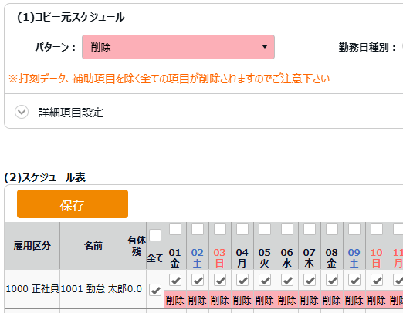Click the employee name 1001 勤怠 太郎
Image resolution: width=403 pixels, height=313 pixels.
[93, 289]
